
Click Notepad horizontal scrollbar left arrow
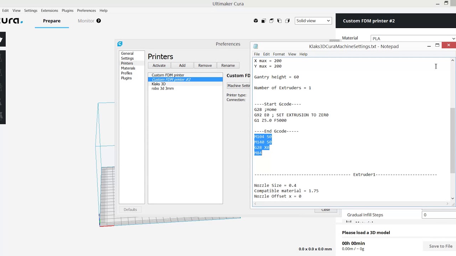[255, 204]
